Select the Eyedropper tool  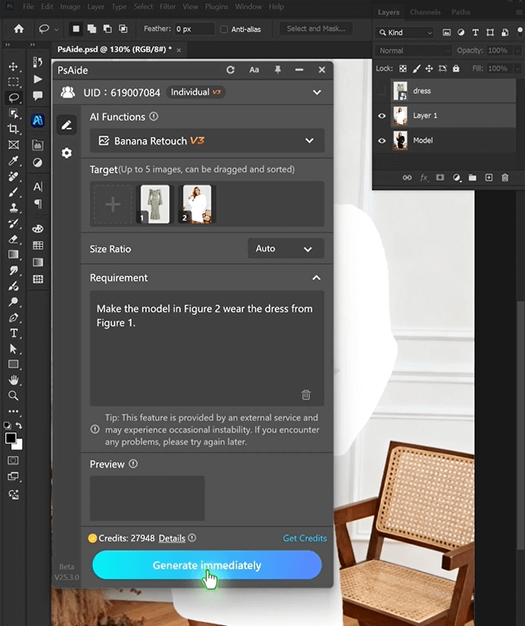[13, 161]
